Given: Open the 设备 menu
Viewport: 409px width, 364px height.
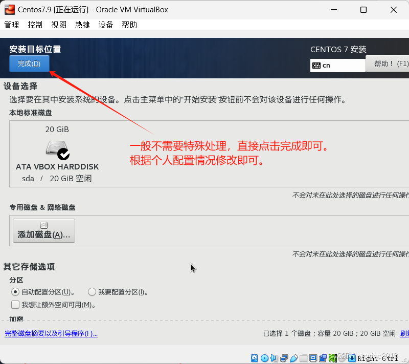Looking at the screenshot, I should pos(106,25).
